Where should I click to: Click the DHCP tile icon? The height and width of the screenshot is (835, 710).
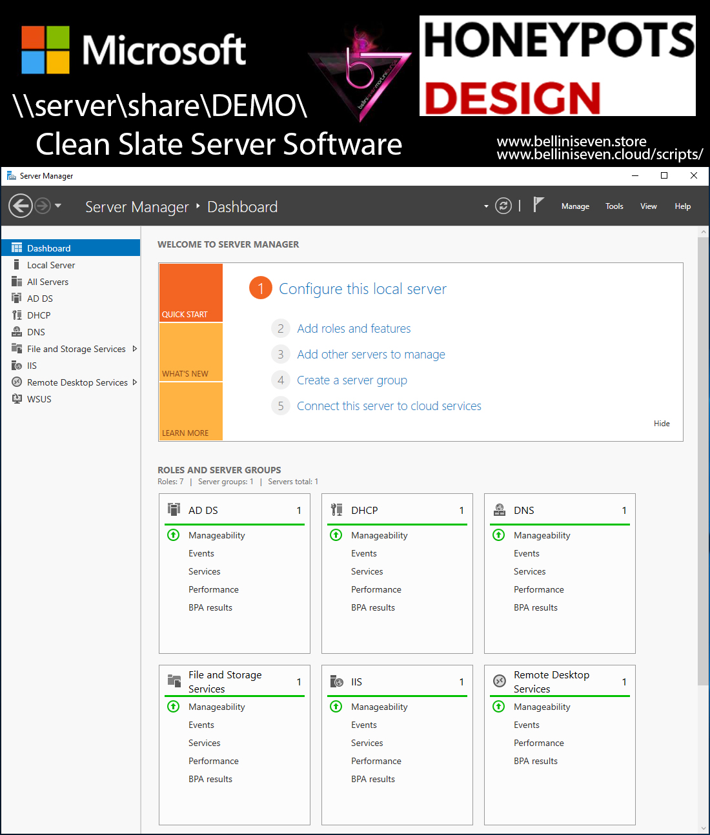(336, 509)
